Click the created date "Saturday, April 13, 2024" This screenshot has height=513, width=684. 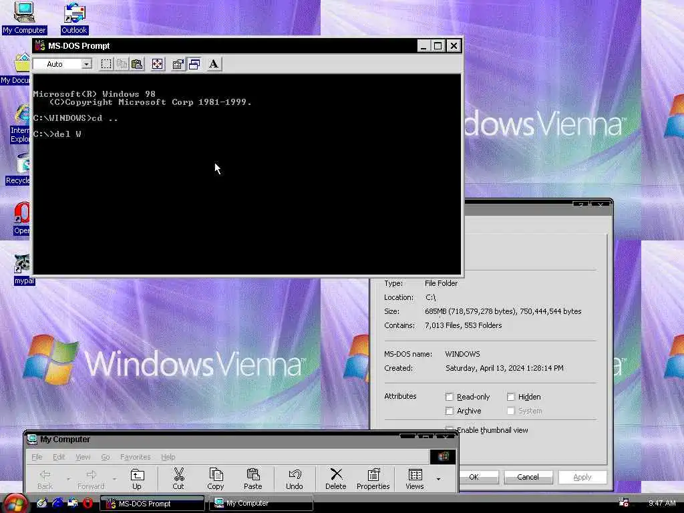click(485, 368)
